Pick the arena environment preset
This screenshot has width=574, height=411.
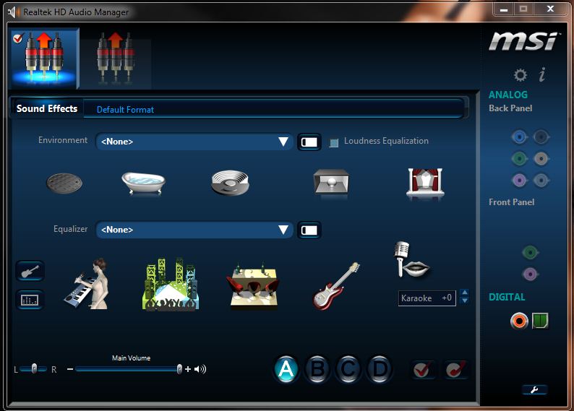231,182
